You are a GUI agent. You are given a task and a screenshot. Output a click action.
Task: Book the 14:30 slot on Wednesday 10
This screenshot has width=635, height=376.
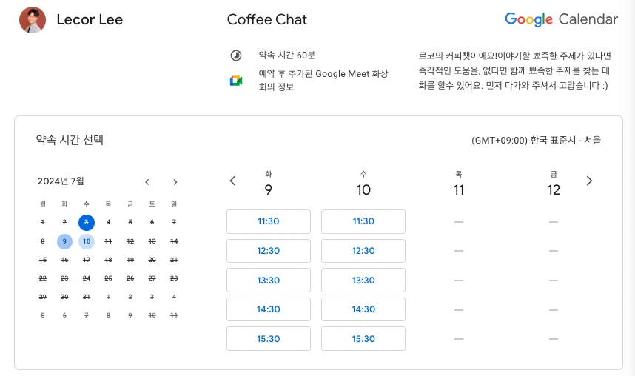pos(363,309)
